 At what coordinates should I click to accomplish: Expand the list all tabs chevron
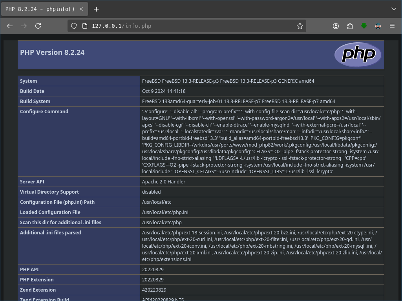pos(394,9)
